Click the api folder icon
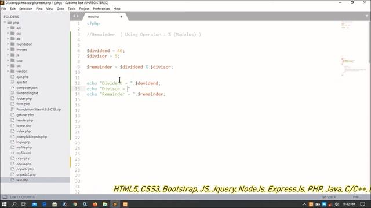This screenshot has width=371, height=208. 13,28
